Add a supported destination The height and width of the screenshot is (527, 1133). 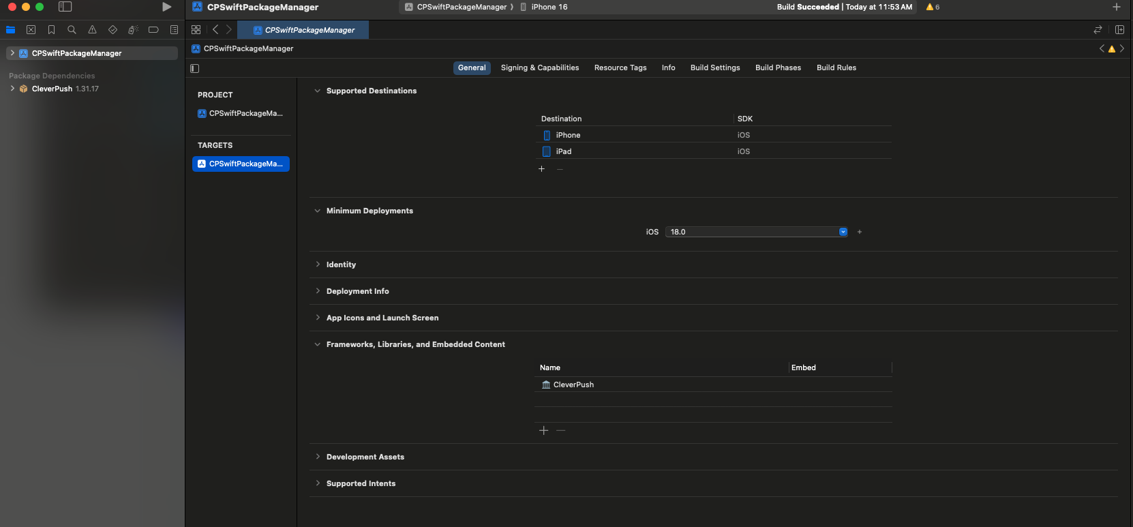(x=542, y=169)
